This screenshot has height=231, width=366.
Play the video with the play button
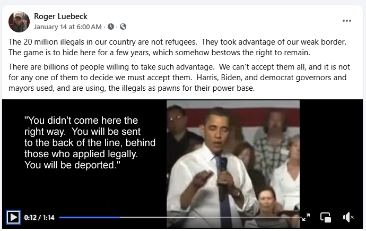click(x=13, y=217)
